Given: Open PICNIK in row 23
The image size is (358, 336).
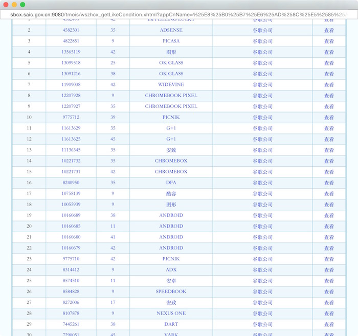Looking at the screenshot, I should pos(171,259).
